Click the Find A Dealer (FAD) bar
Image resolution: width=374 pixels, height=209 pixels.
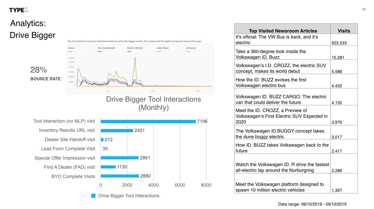(x=108, y=167)
